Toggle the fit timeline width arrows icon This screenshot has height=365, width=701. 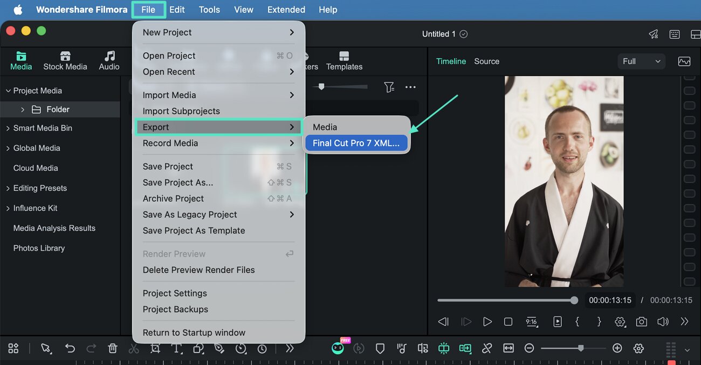click(508, 348)
